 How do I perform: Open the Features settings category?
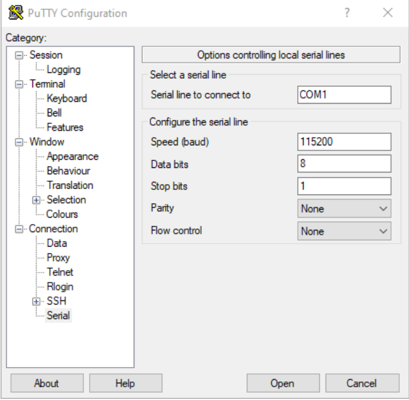point(65,127)
